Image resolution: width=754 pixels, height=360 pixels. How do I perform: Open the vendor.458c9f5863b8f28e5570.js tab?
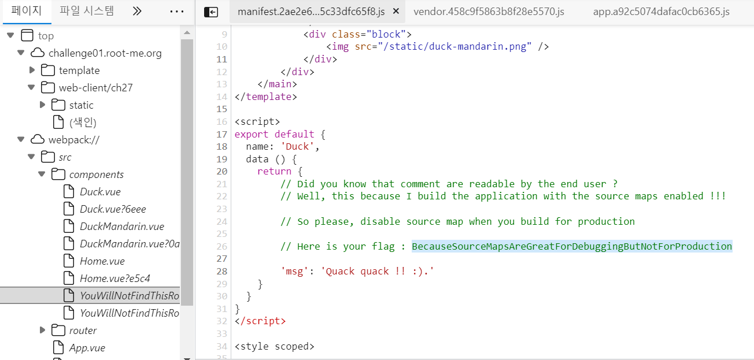[489, 12]
